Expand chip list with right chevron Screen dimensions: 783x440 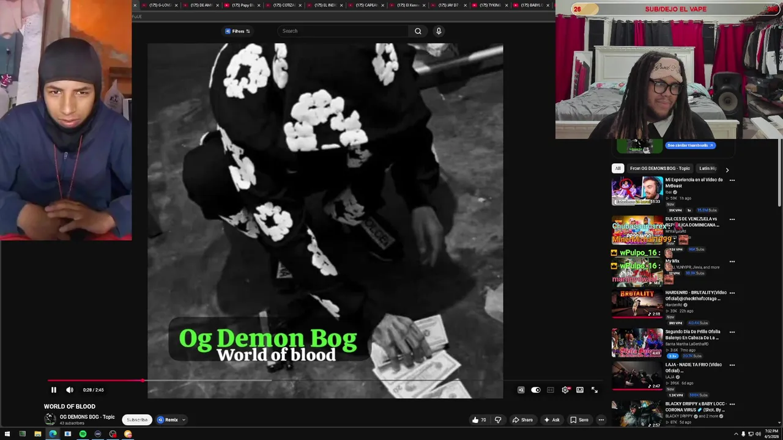coord(727,169)
